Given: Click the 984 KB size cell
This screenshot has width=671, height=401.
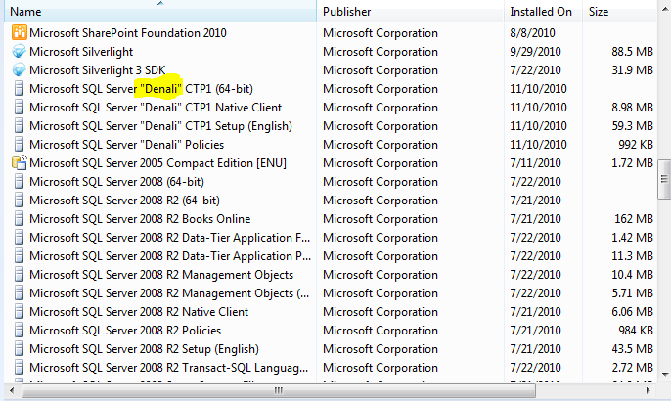Looking at the screenshot, I should 636,331.
